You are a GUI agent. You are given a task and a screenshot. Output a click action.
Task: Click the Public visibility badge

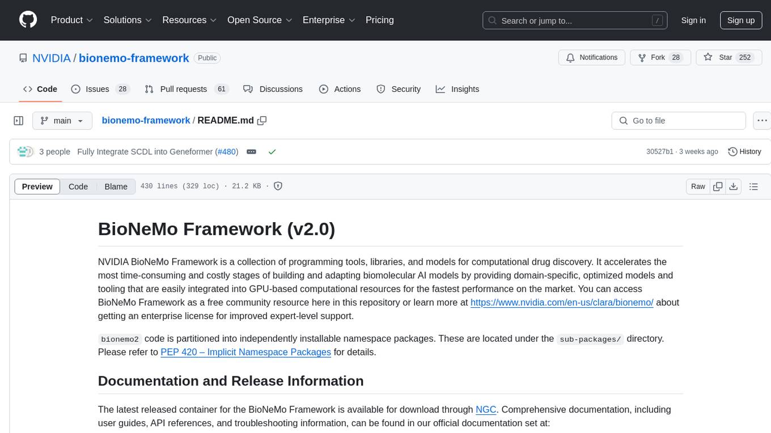click(x=207, y=58)
